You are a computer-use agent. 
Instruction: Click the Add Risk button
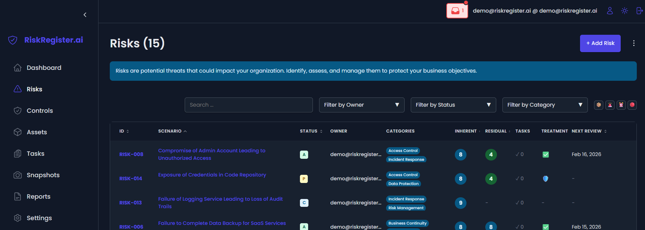[x=600, y=43]
